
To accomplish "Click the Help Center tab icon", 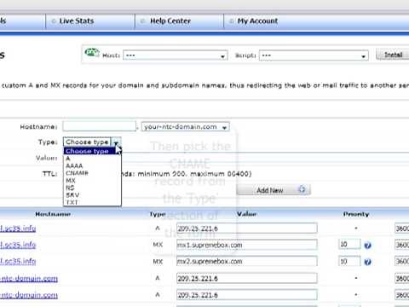I will [143, 21].
